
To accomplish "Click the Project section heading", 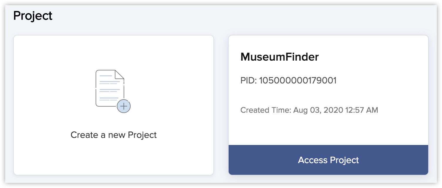I will tap(33, 16).
